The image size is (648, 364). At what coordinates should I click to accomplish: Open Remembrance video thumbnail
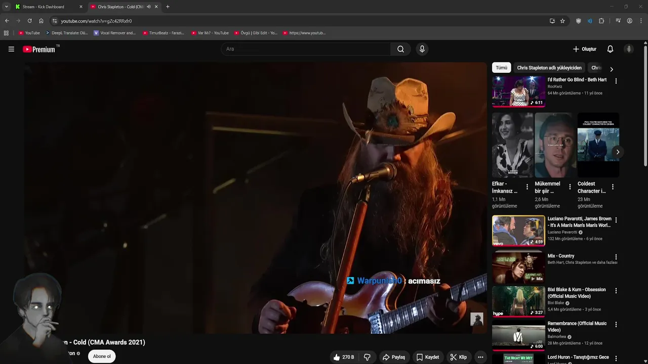point(518,335)
